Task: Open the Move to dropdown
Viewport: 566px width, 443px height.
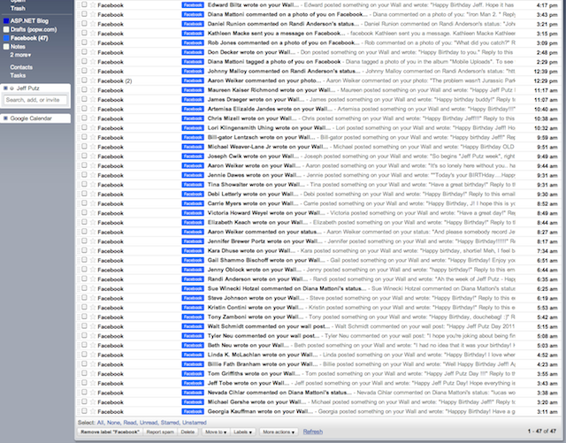Action: coord(216,432)
